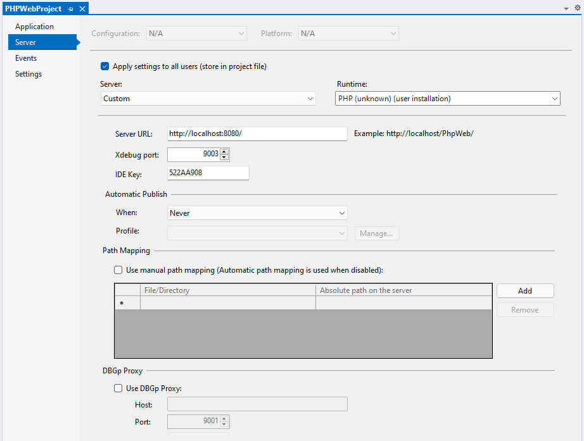Decrease the DBGp Proxy port value
Viewport: 584px width, 441px height.
pyautogui.click(x=224, y=425)
